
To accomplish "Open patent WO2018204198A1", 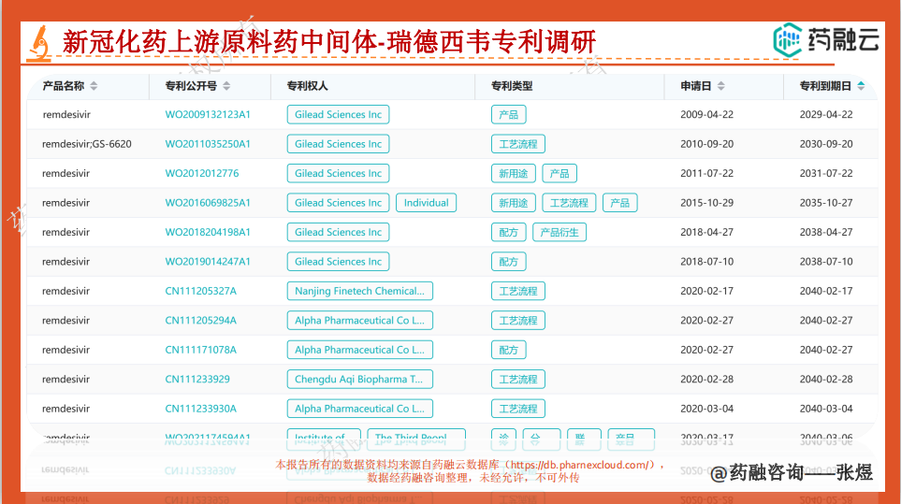I will click(x=208, y=232).
